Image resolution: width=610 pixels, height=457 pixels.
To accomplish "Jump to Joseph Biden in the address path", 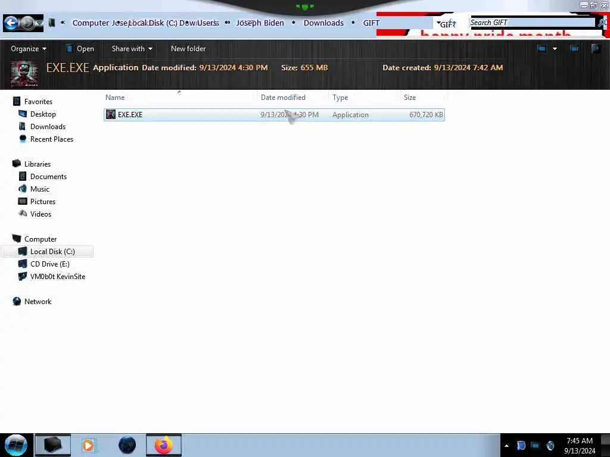I will tap(260, 23).
